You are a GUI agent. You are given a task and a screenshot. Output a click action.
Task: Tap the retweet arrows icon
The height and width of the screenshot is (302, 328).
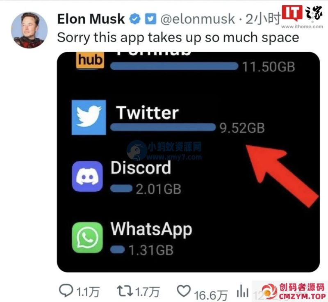click(125, 291)
